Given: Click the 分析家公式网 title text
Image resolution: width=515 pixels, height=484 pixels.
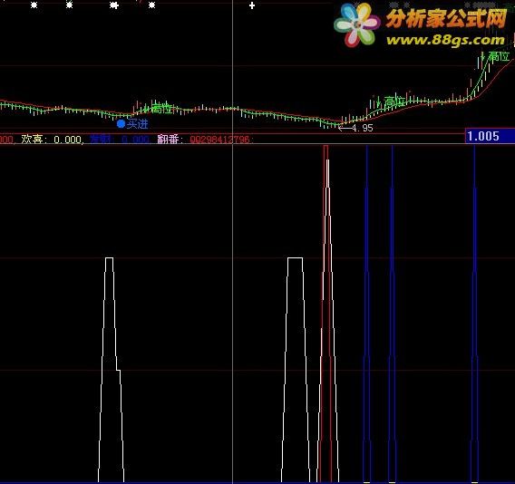Looking at the screenshot, I should click(446, 18).
